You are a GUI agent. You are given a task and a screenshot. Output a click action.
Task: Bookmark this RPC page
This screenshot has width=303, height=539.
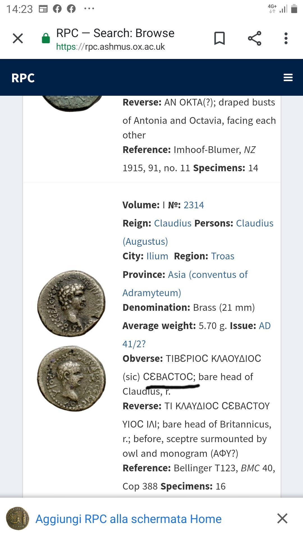click(x=219, y=38)
